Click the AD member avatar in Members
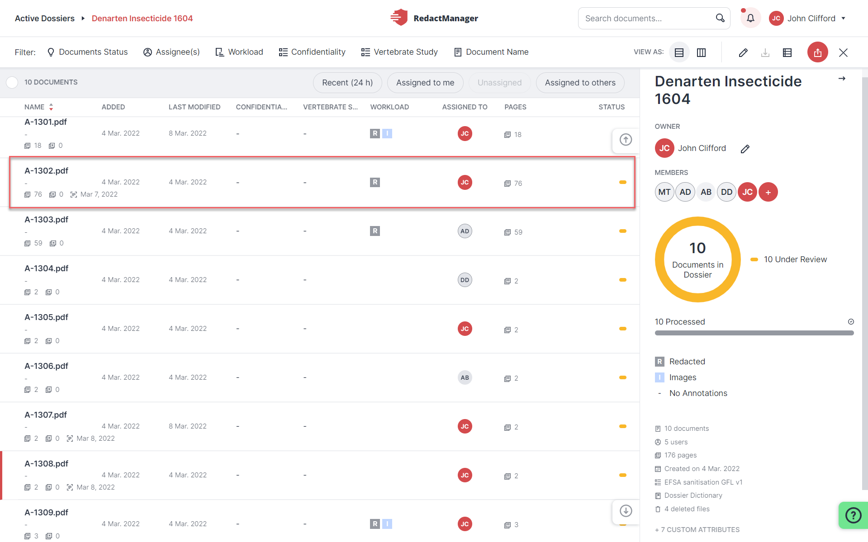The image size is (868, 542). pos(685,192)
